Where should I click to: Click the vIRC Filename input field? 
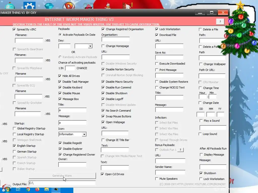point(29,40)
